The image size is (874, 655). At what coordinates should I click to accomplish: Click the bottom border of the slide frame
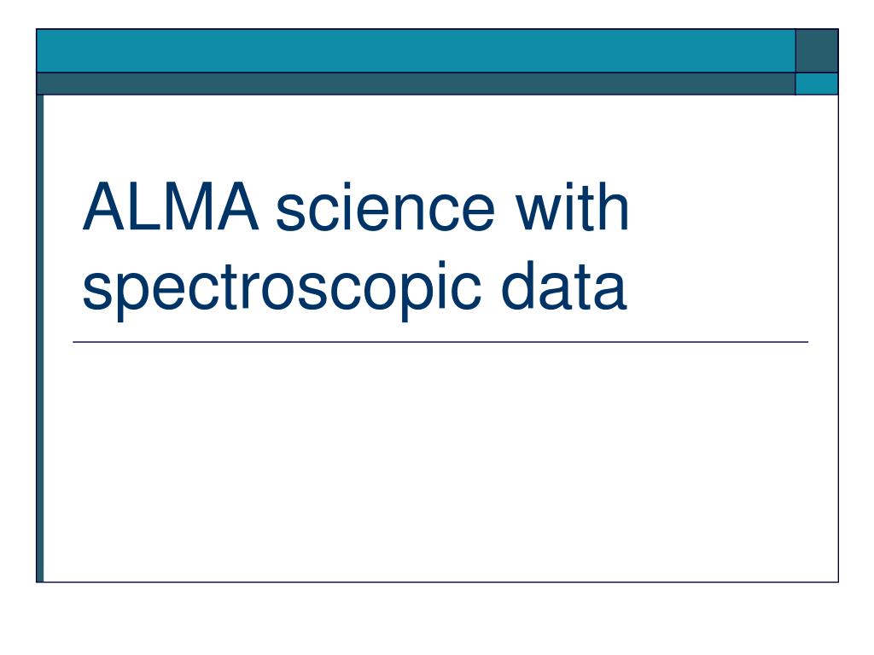point(438,582)
